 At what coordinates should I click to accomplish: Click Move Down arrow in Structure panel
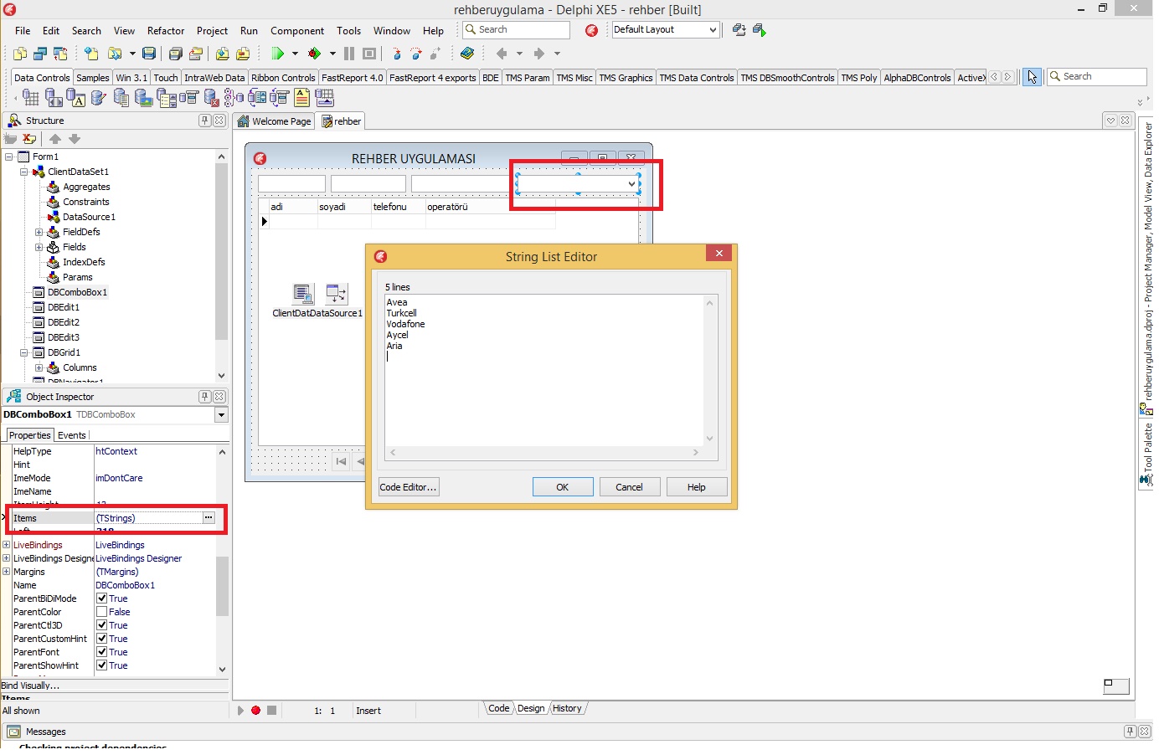75,139
